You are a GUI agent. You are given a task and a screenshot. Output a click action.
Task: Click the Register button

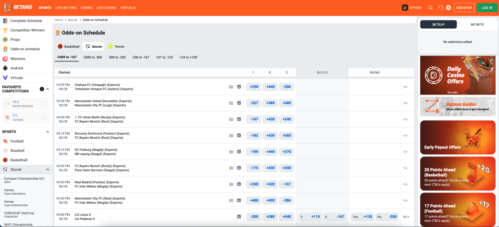tap(464, 8)
